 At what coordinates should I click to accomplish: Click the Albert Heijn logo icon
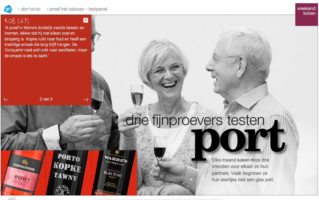[x=8, y=9]
